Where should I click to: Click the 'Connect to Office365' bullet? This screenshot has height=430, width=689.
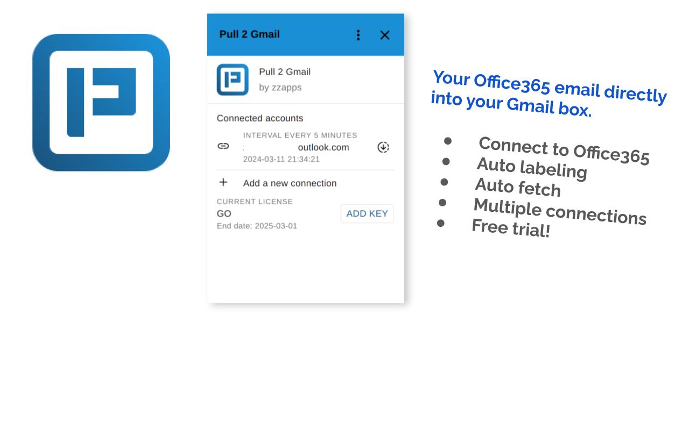click(564, 150)
